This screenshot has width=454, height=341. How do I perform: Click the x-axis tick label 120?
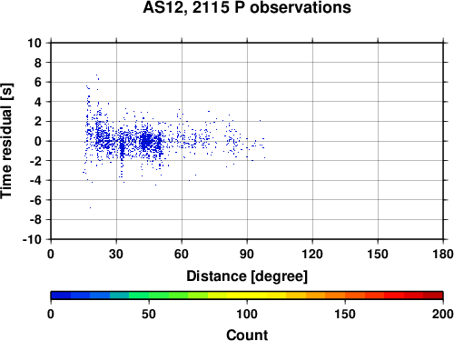click(312, 254)
